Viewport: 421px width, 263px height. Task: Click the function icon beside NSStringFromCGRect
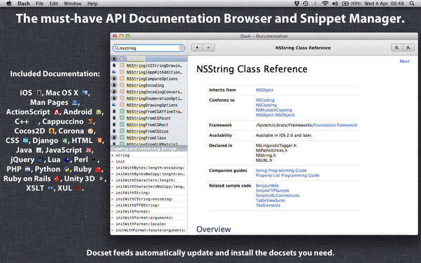click(122, 125)
